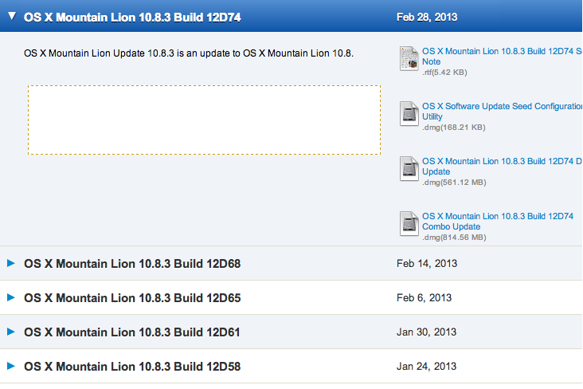Select the OS X Mountain Lion 10.8.3 Build 12D65 row title

coord(132,298)
